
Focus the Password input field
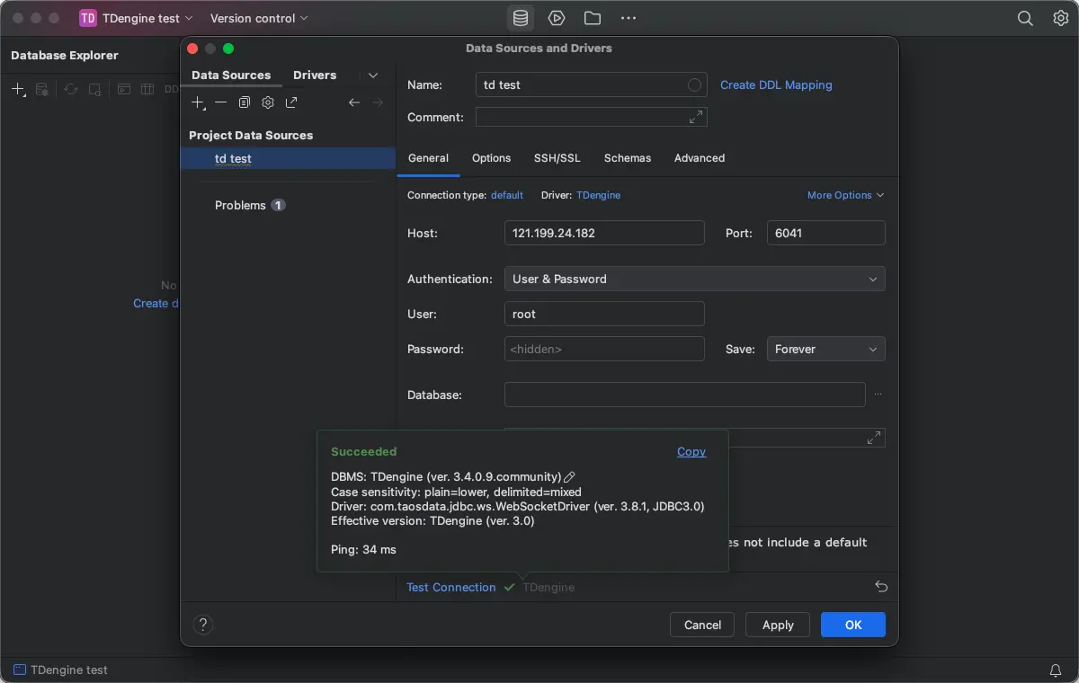(604, 349)
